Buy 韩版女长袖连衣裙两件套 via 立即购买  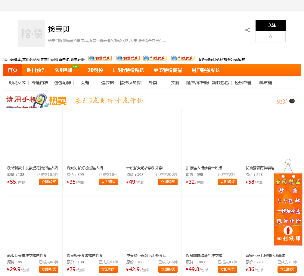click(49, 269)
